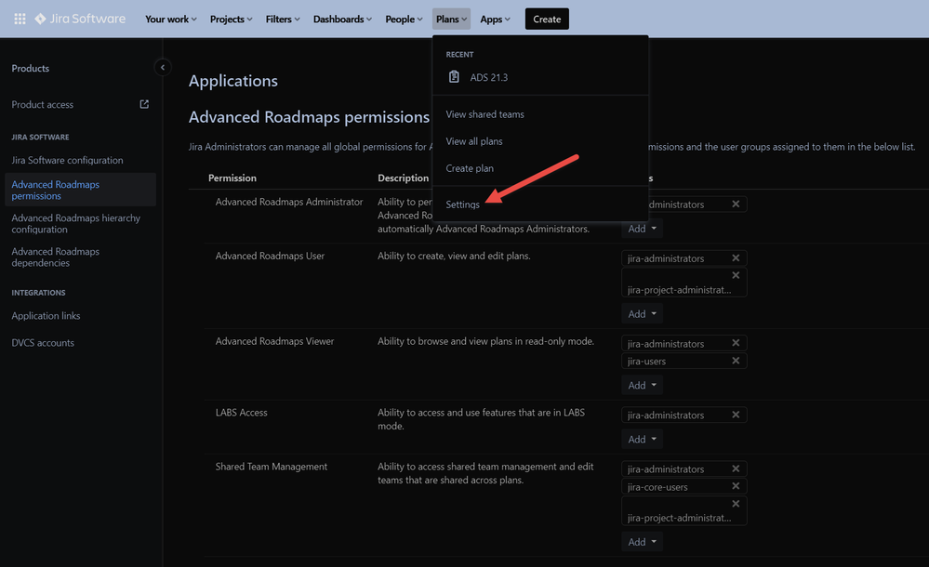Screen dimensions: 929x567
Task: Open Add dropdown for Advanced Roadmaps Administrator
Action: click(642, 229)
